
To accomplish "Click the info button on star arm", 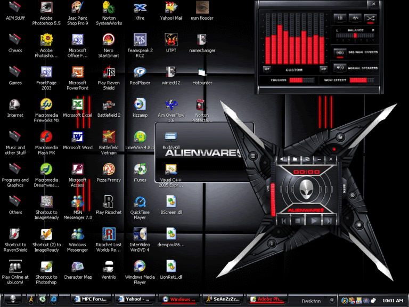I will pyautogui.click(x=272, y=244).
